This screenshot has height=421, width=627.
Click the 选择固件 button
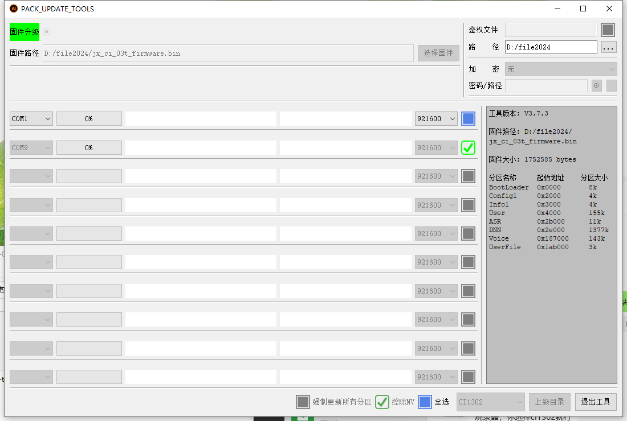[438, 53]
